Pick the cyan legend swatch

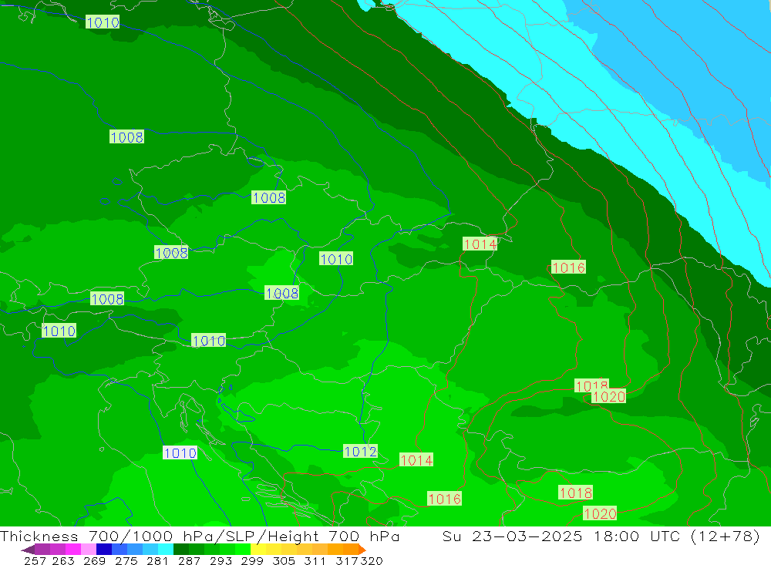[166, 550]
